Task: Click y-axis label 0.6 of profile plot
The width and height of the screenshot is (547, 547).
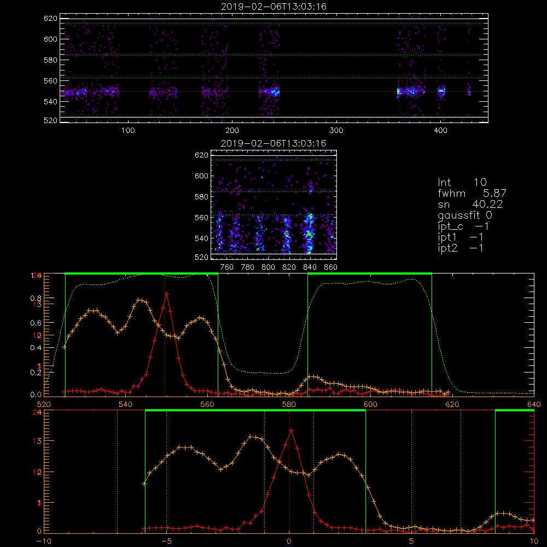Action: [36, 323]
